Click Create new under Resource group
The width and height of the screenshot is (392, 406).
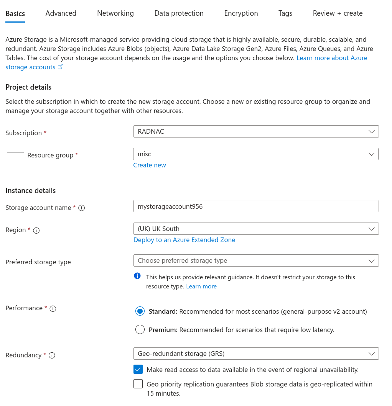pyautogui.click(x=150, y=165)
